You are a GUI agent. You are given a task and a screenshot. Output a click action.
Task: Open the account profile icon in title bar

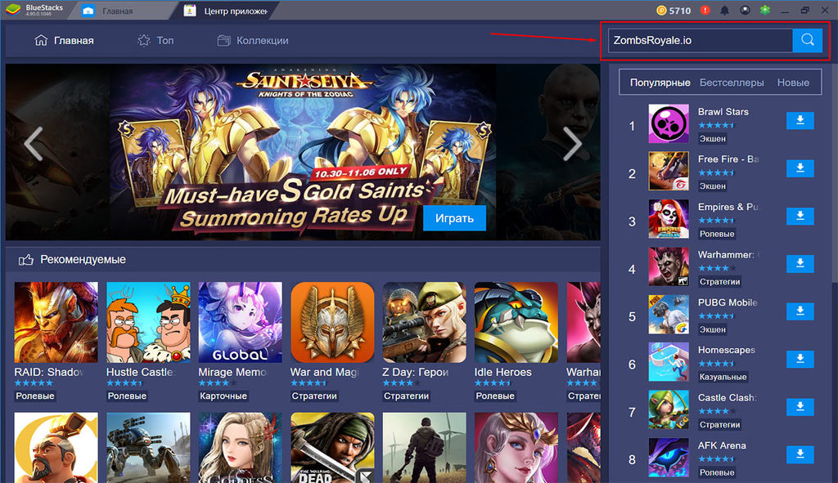pyautogui.click(x=745, y=10)
